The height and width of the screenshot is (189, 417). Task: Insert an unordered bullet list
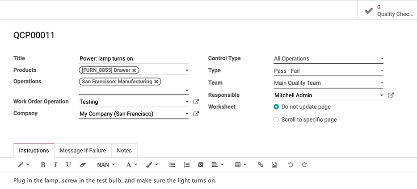pyautogui.click(x=172, y=164)
